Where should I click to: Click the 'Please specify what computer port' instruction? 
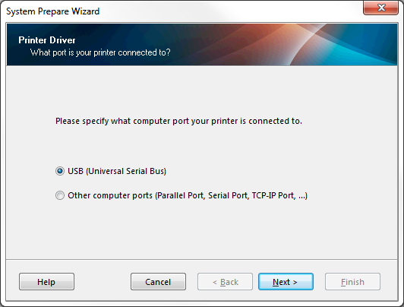[x=178, y=121]
